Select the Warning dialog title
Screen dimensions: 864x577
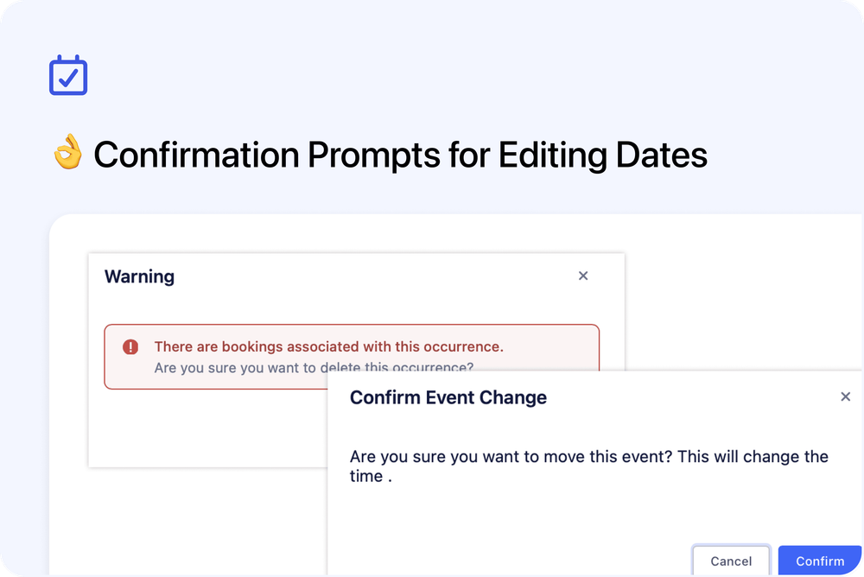(139, 276)
